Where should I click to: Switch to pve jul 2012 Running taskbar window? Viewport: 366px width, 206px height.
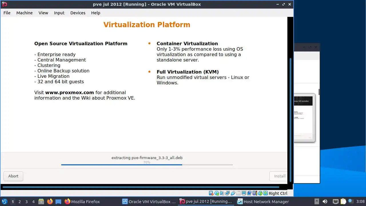(206, 201)
